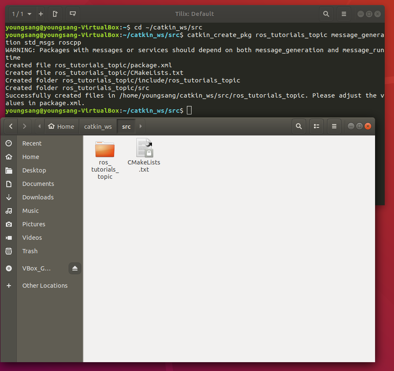Show earlier path segments with left arrow

pyautogui.click(x=40, y=126)
